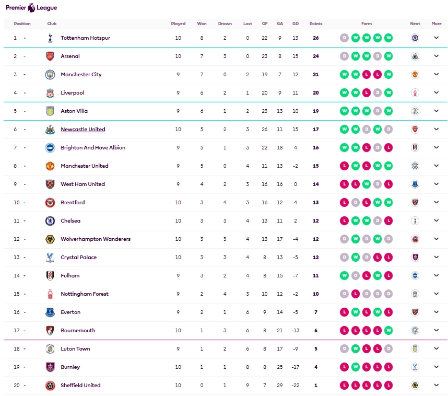Click Wolverhampton Wanderers club crest
Viewport: 448px width, 396px height.
tap(50, 239)
